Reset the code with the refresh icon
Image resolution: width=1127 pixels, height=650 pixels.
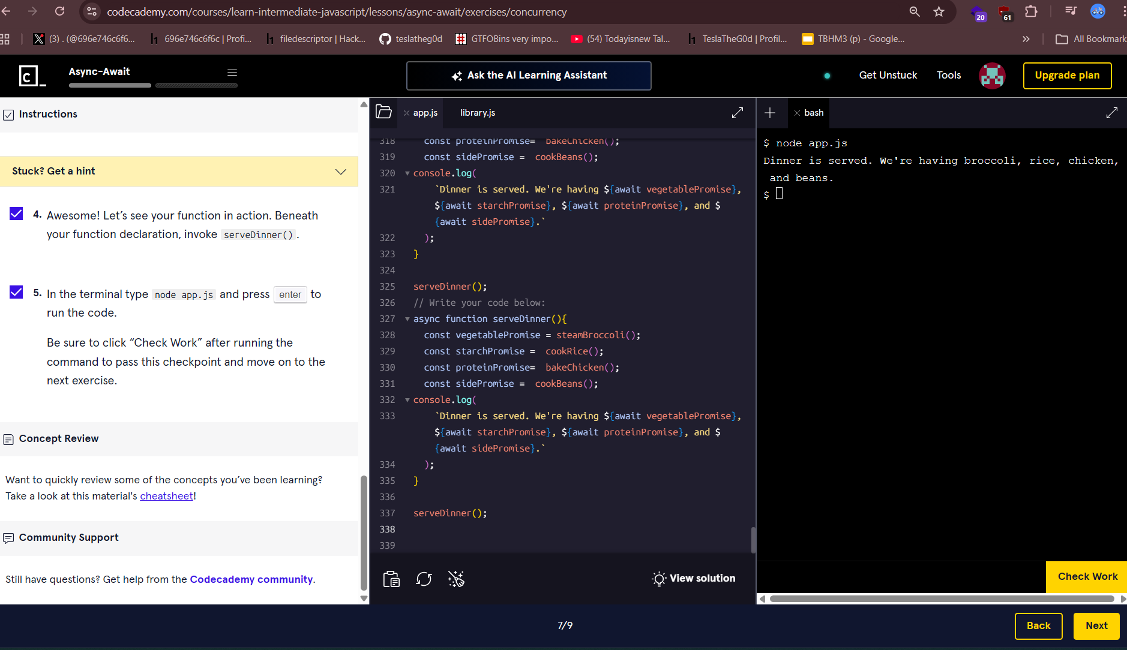tap(424, 579)
